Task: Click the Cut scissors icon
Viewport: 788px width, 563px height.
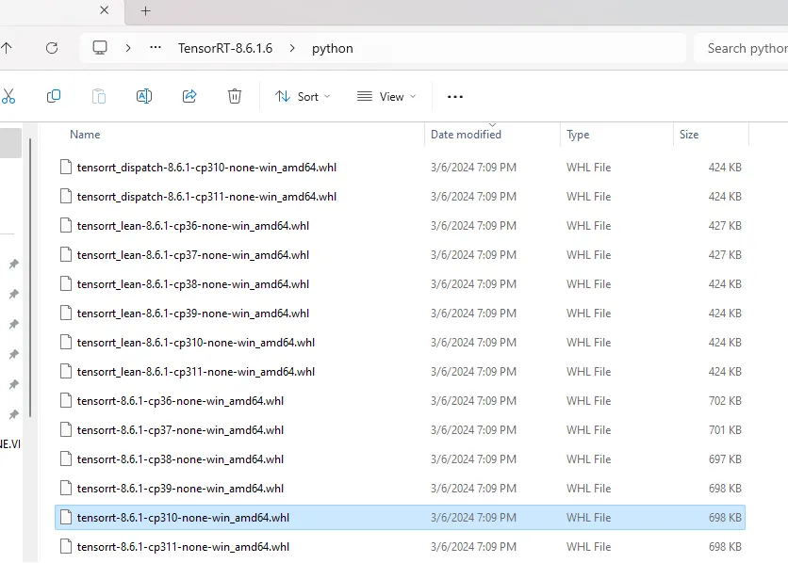Action: pos(8,96)
